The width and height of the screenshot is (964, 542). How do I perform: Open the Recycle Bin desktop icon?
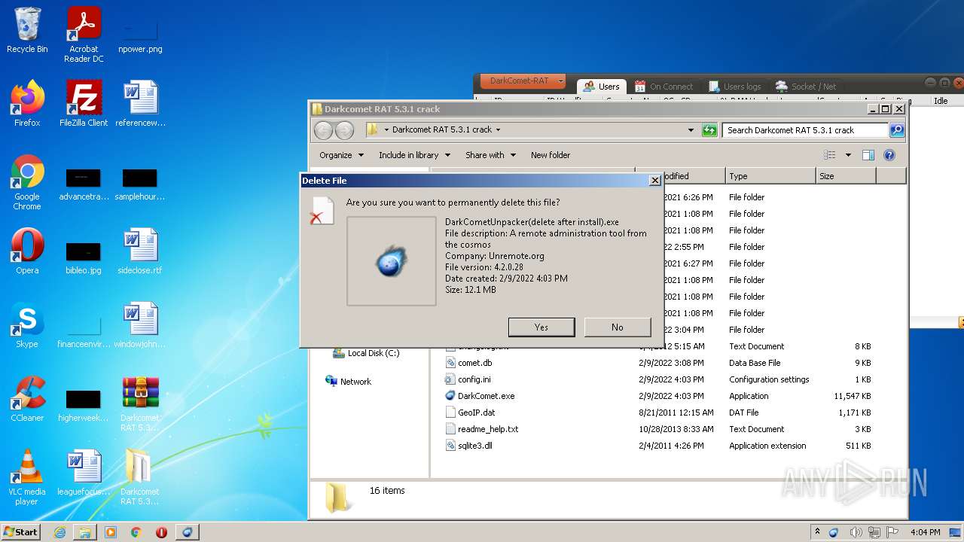point(27,30)
